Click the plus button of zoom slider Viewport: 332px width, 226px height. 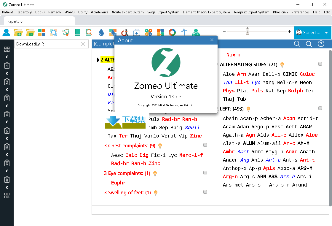click(289, 31)
